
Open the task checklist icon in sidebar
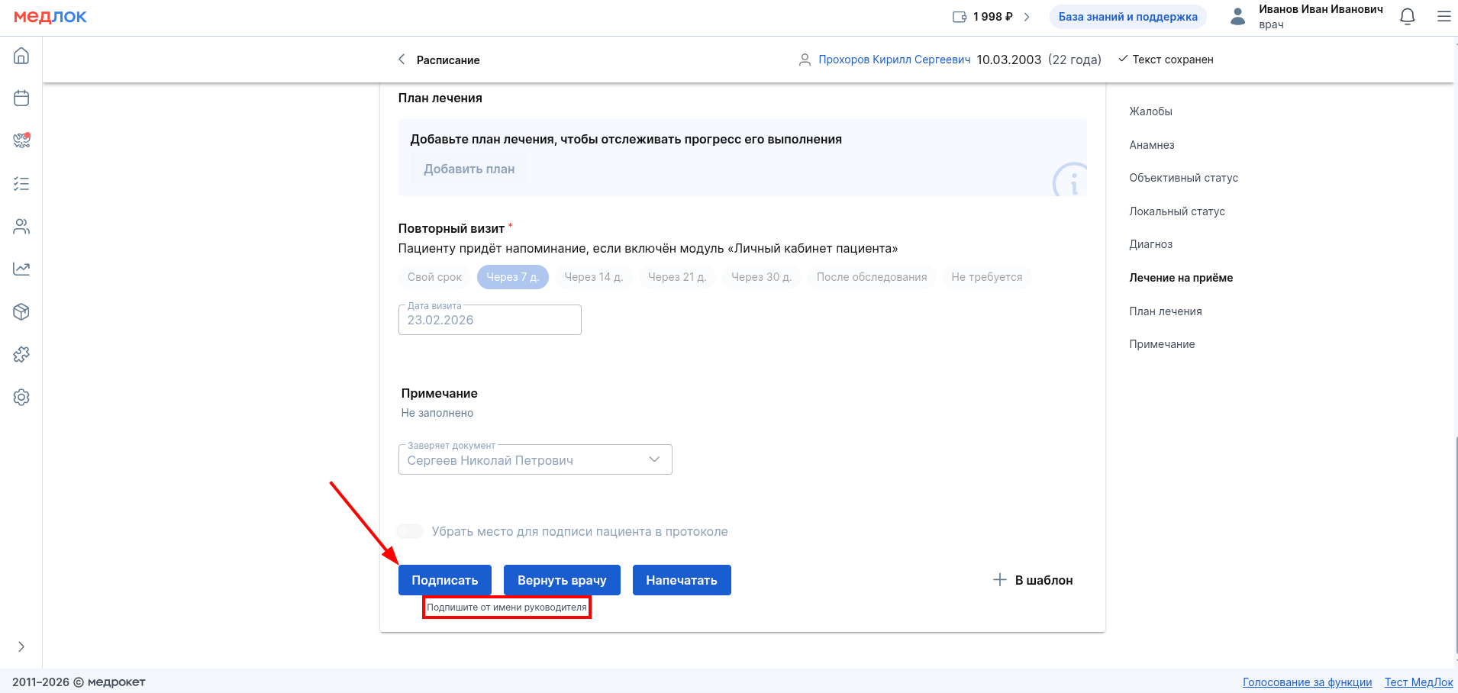pos(21,184)
